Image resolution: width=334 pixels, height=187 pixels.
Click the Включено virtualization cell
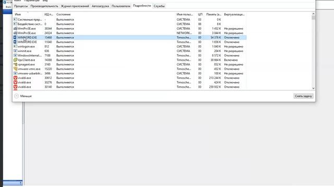[231, 60]
